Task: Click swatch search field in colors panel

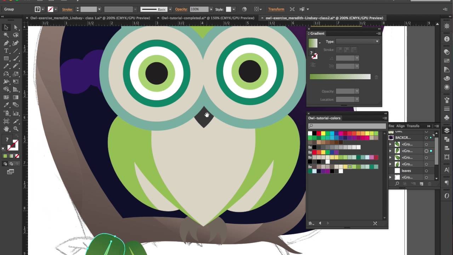Action: point(347,126)
